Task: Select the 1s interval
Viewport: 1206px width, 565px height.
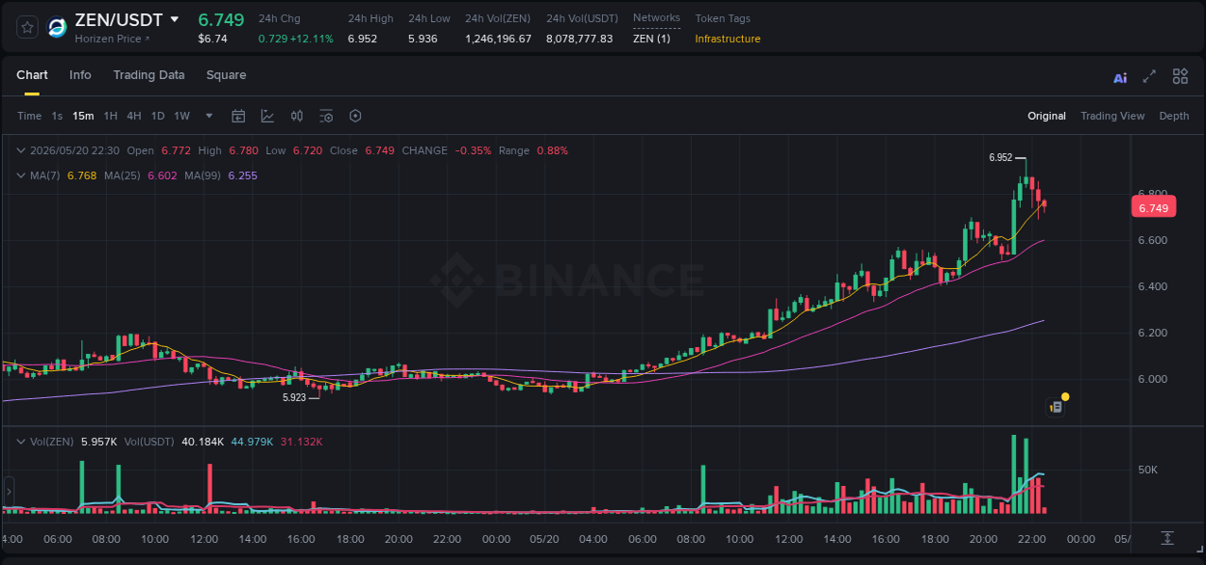Action: (57, 116)
